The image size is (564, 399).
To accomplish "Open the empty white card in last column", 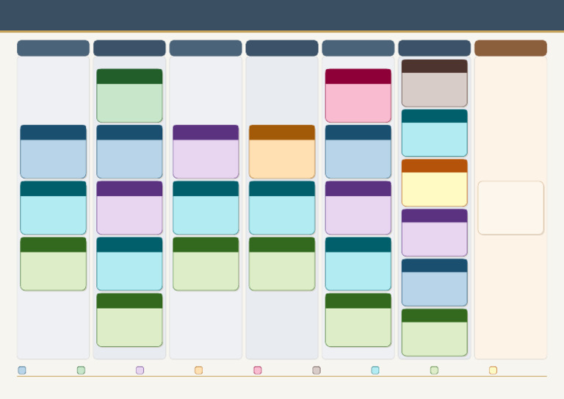I will (x=511, y=208).
